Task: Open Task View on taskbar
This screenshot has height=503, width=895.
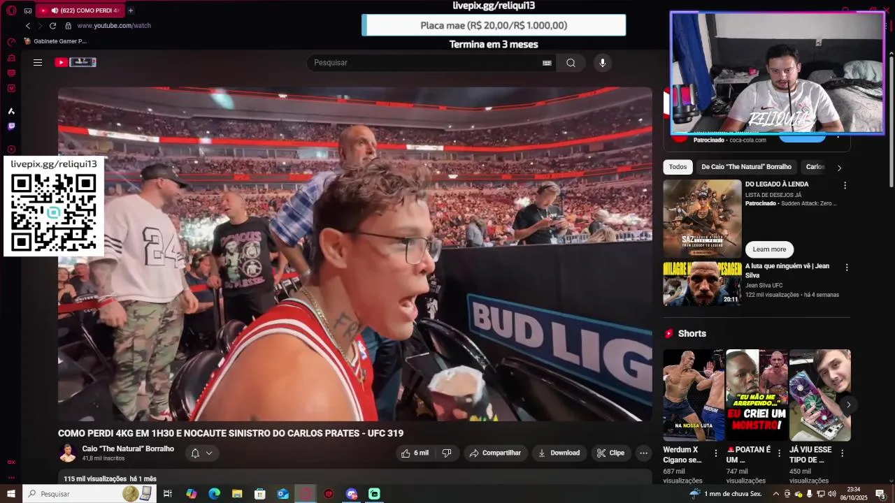Action: click(x=168, y=494)
